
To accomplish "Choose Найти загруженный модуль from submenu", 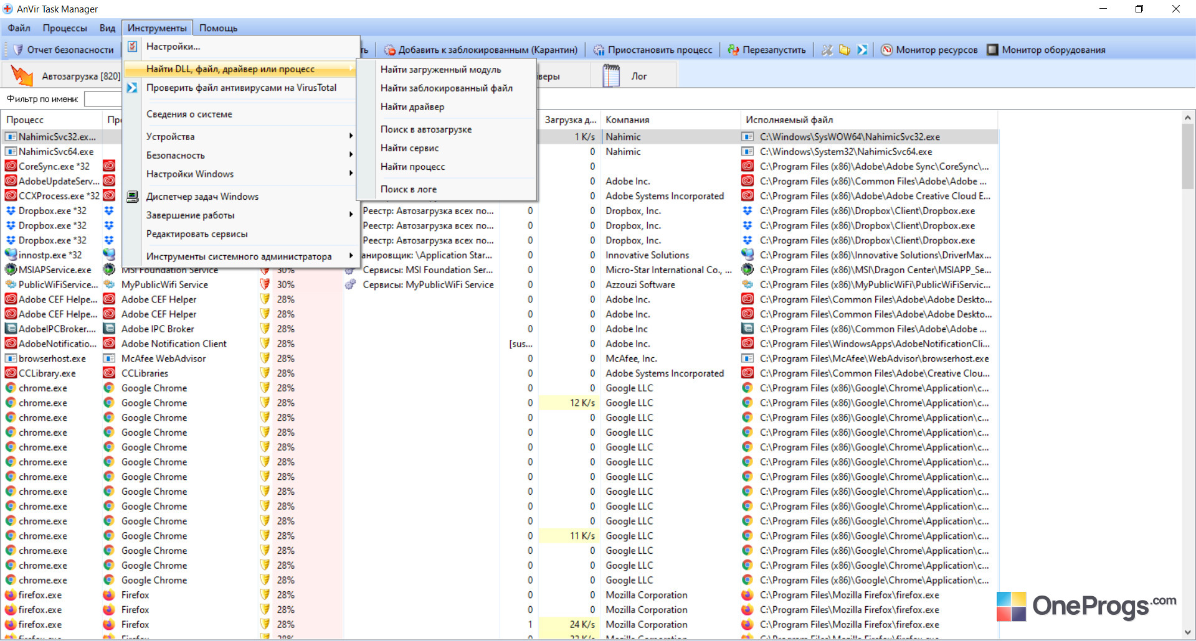I will [x=447, y=70].
